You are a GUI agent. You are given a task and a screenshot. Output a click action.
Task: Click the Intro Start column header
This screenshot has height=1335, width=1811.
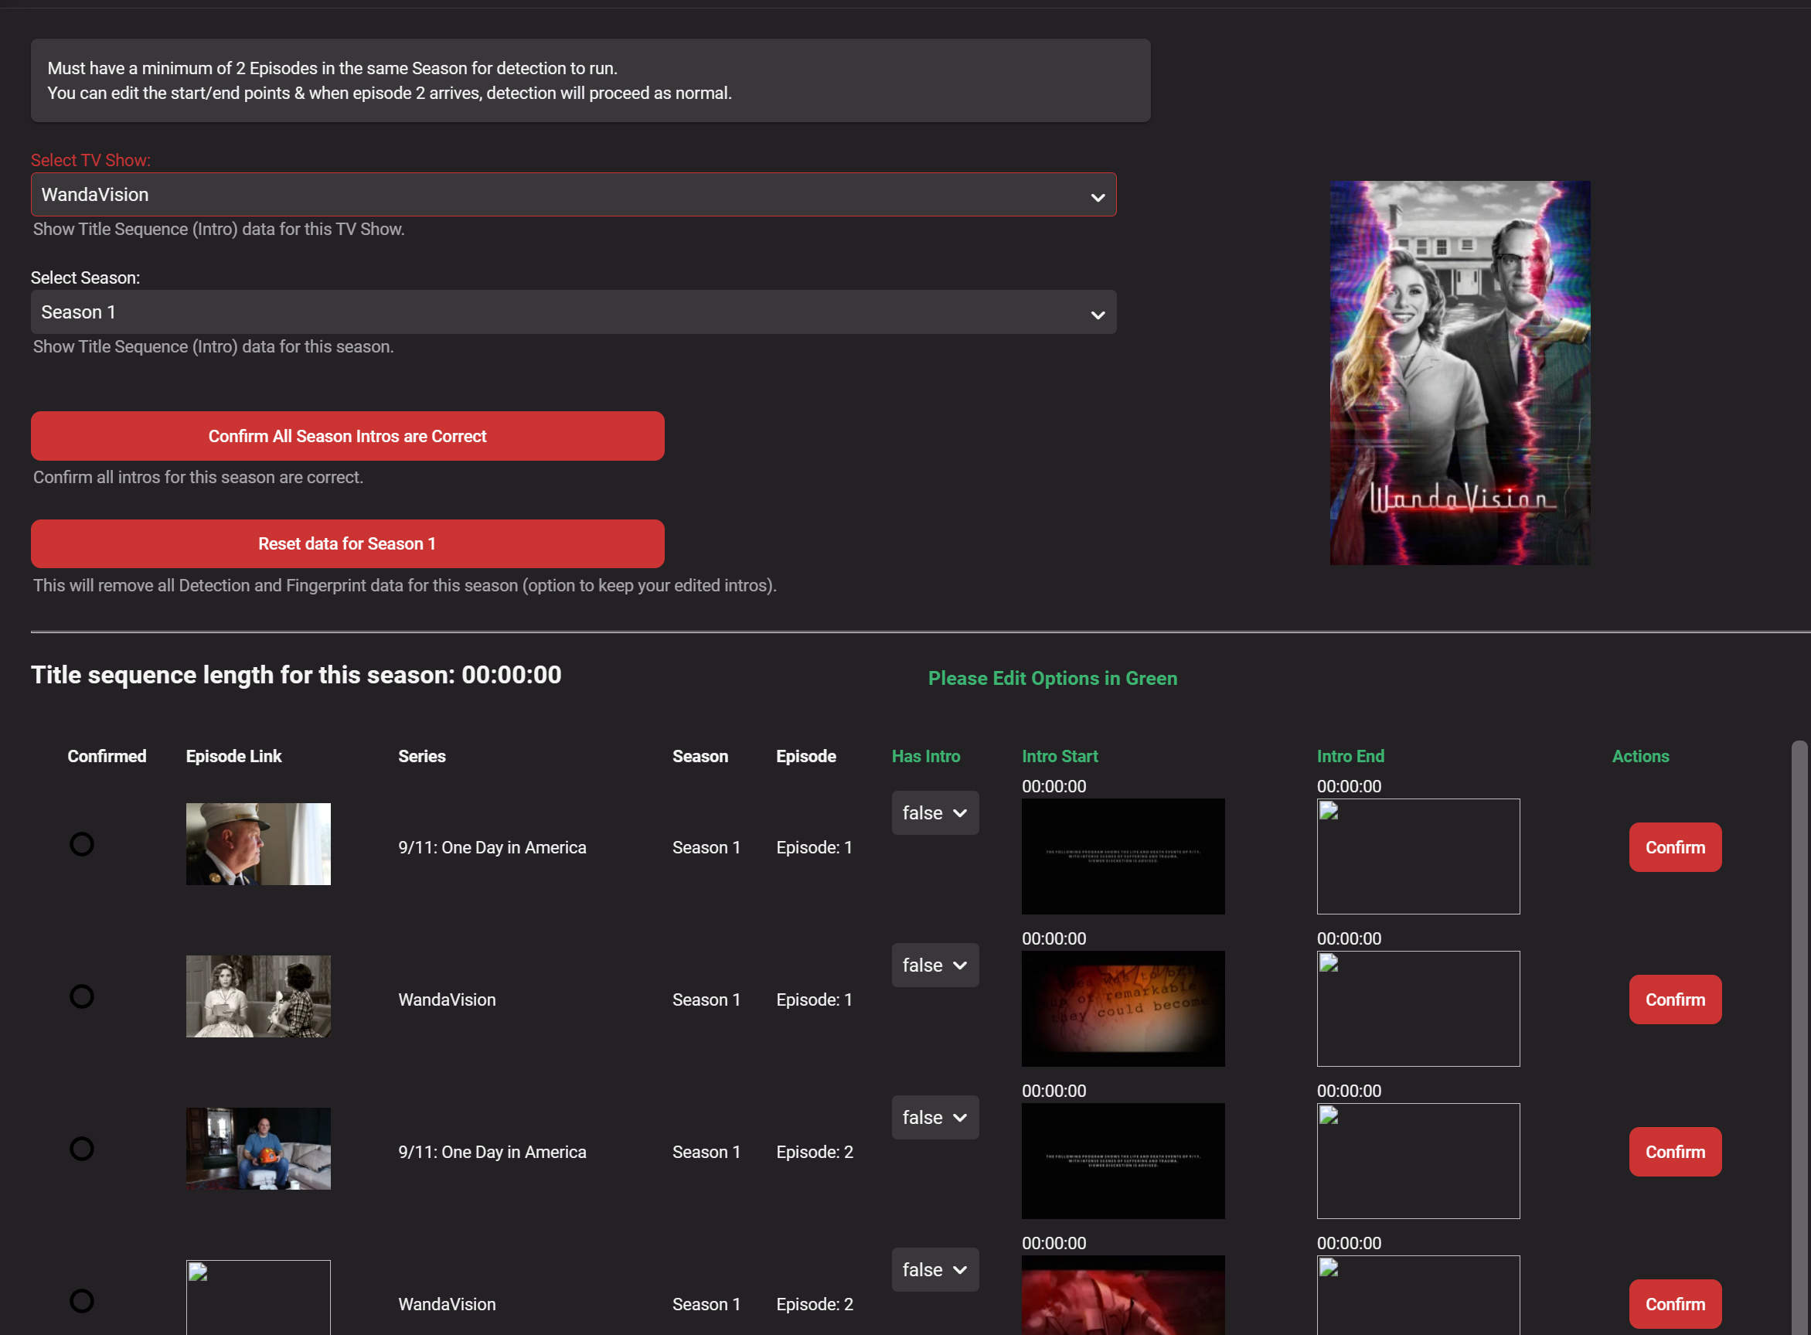[1060, 756]
